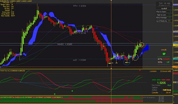Click the '53% UP' percentage row

(x=163, y=62)
